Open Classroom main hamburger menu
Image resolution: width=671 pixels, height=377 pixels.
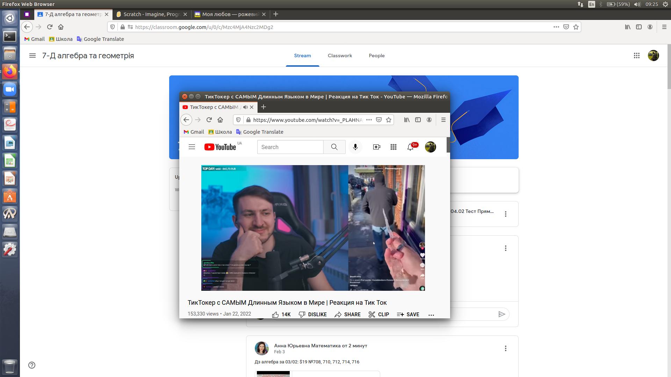pos(33,56)
